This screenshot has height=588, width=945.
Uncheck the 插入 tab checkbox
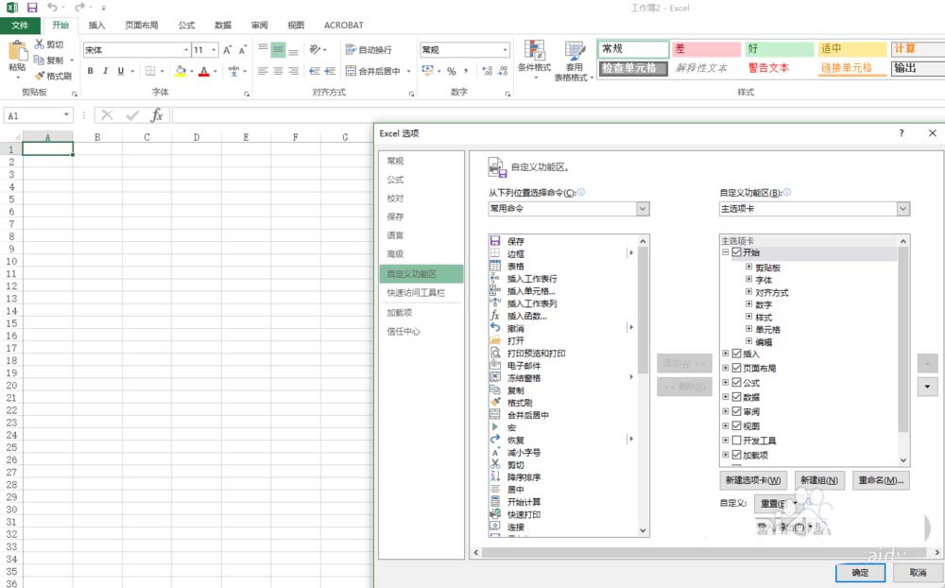click(736, 354)
